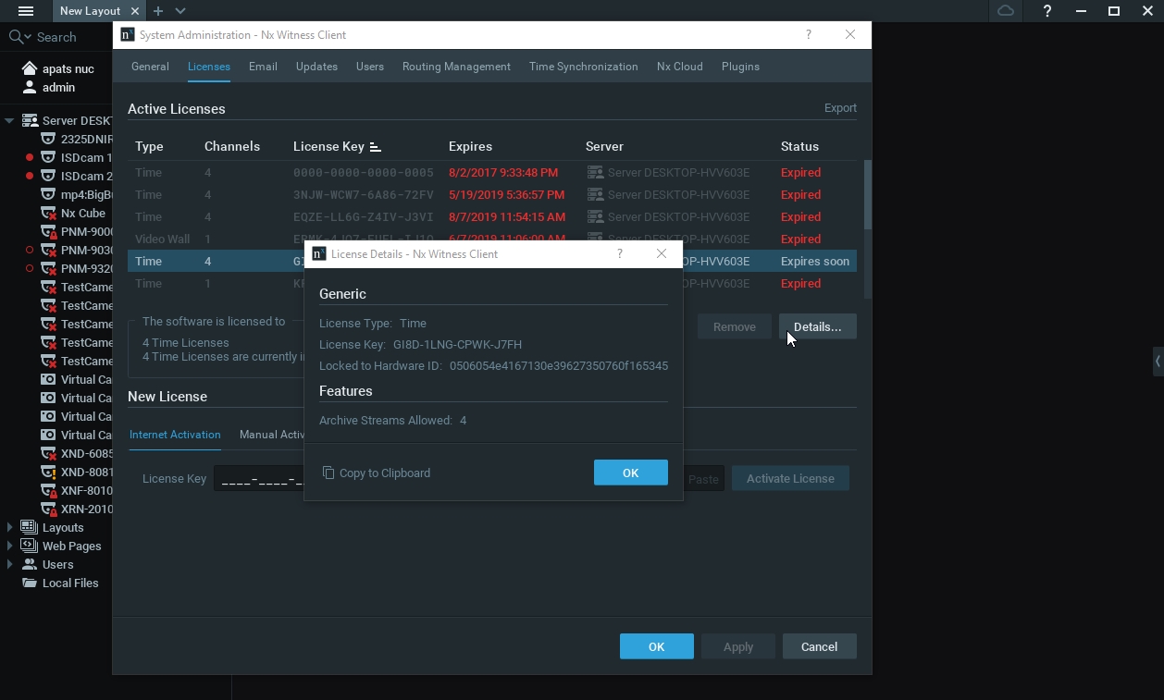This screenshot has height=700, width=1164.
Task: Expand the right side panel chevron
Action: 1158,362
